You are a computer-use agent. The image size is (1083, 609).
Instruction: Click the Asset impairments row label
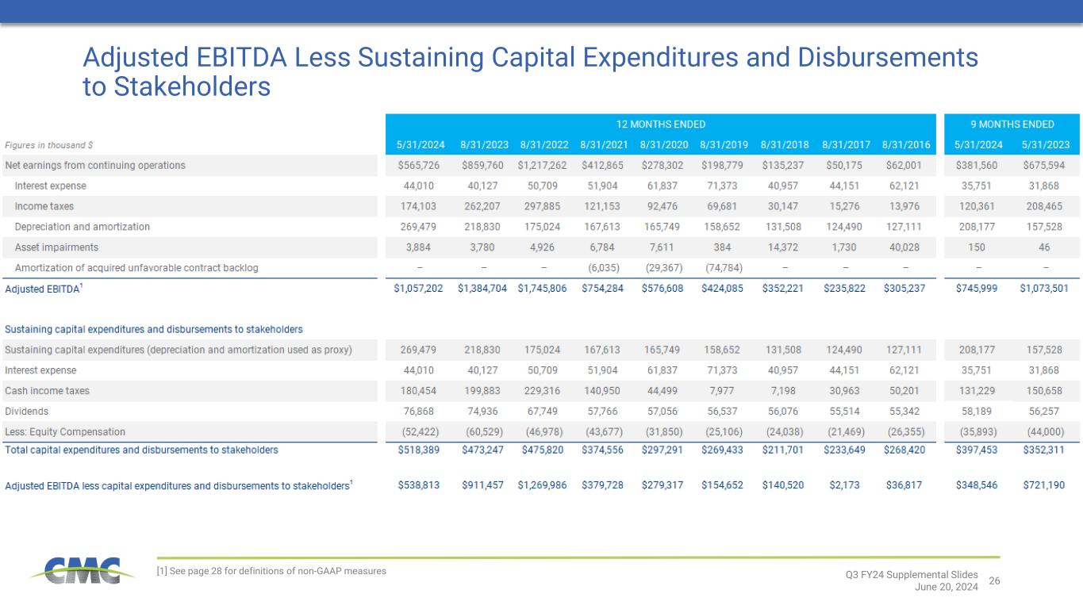coord(56,247)
